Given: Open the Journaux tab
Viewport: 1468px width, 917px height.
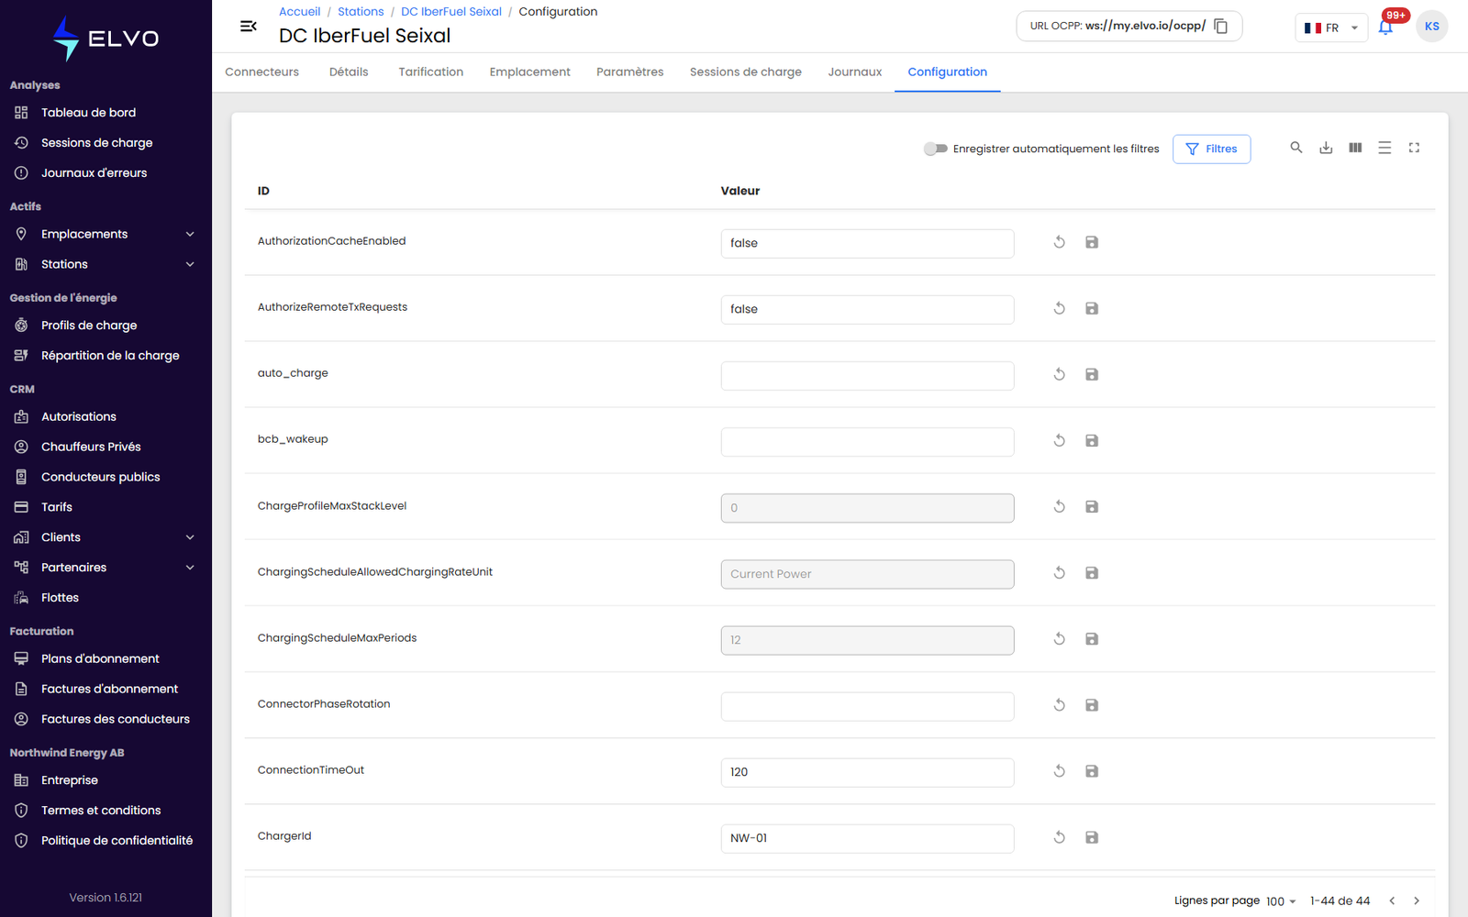Looking at the screenshot, I should pos(854,72).
